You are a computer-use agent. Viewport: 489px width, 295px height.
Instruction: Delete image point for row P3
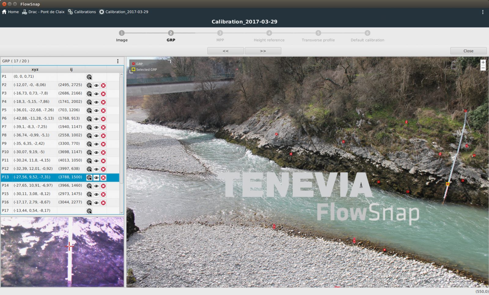103,94
